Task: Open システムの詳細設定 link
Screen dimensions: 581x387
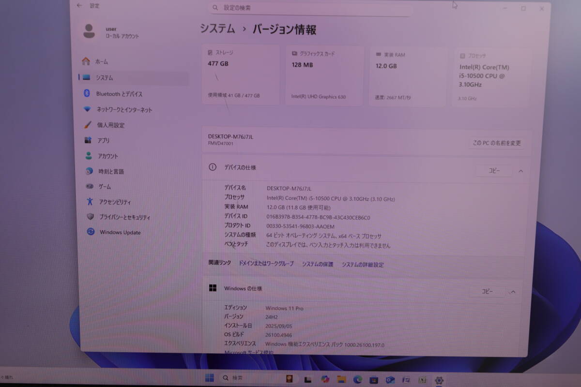Action: (363, 265)
